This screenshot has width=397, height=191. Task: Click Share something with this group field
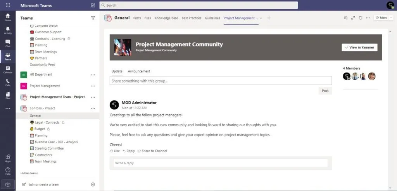(221, 81)
